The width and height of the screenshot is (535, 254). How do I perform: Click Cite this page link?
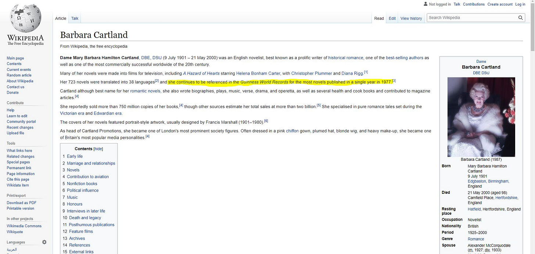[x=18, y=179]
